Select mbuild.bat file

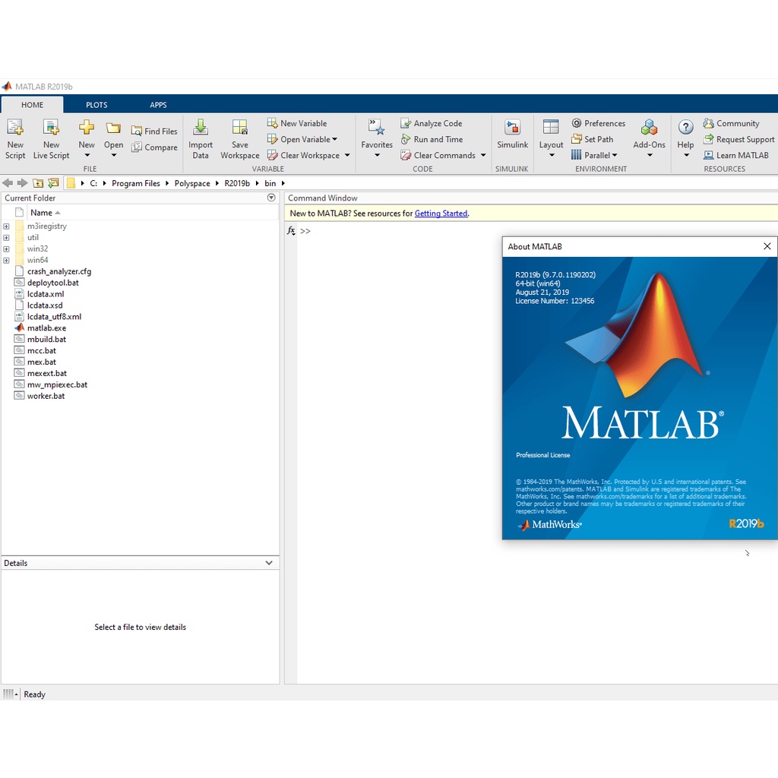click(46, 340)
